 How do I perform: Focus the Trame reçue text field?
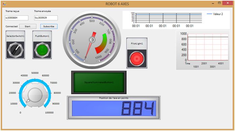(x=16, y=18)
